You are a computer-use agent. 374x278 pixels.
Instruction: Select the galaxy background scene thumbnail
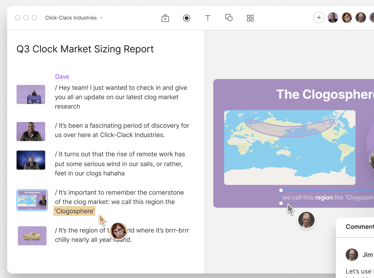[x=31, y=160]
